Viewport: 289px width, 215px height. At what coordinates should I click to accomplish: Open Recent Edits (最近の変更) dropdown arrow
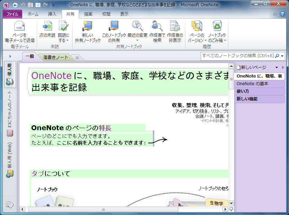pyautogui.click(x=137, y=40)
